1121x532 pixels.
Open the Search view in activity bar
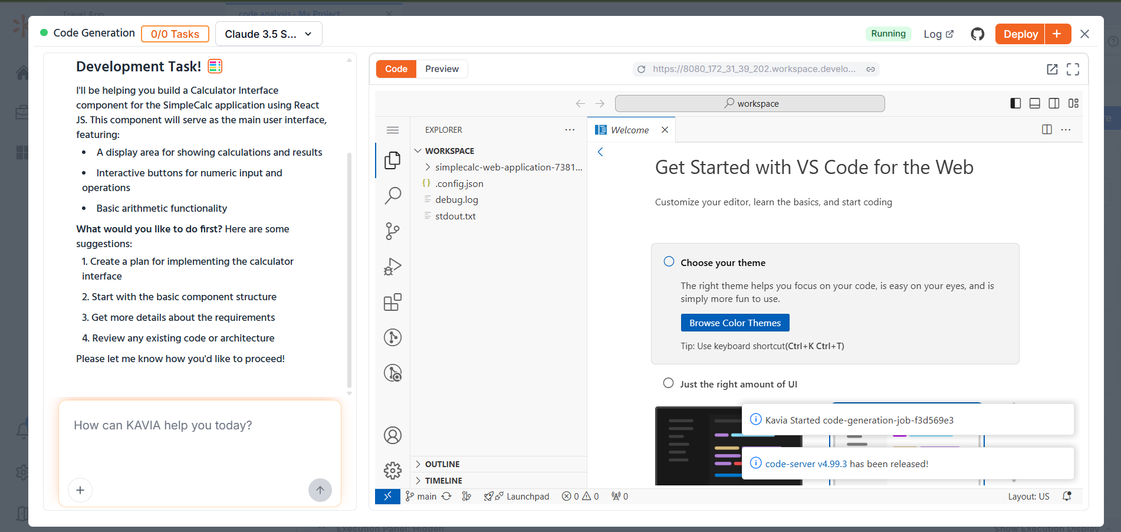(x=393, y=195)
